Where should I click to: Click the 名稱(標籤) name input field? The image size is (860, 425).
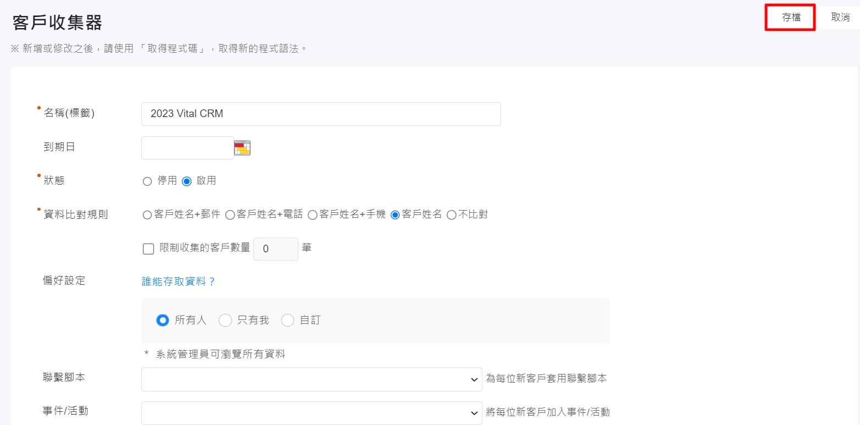click(x=321, y=114)
